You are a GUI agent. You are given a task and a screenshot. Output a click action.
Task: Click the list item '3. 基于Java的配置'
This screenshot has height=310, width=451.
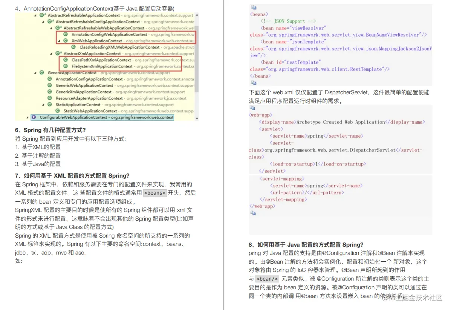click(x=38, y=164)
